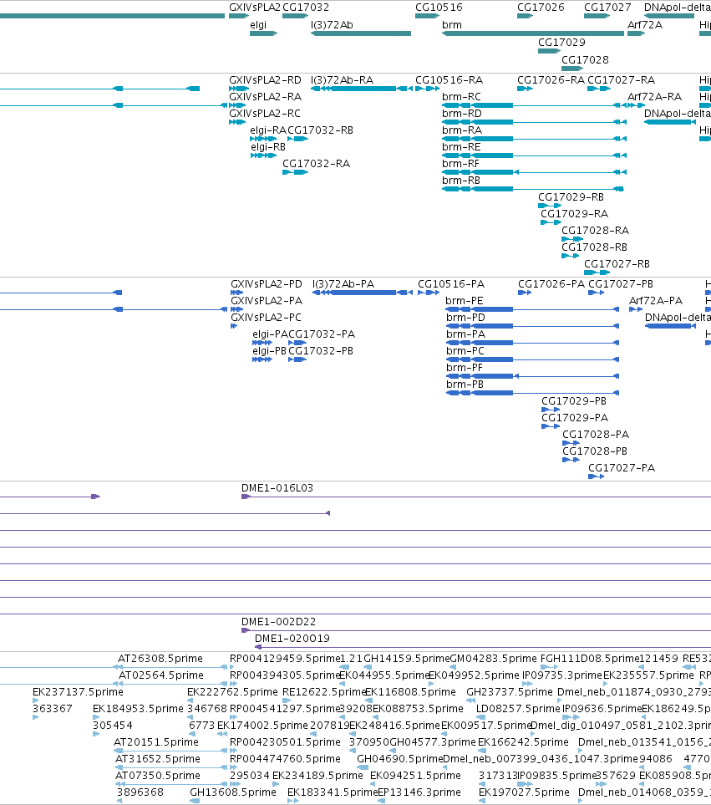711x805 pixels.
Task: Click the brm-RB transcript label
Action: [461, 181]
